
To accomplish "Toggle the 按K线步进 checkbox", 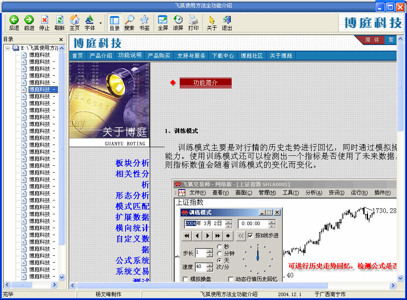I will [250, 235].
